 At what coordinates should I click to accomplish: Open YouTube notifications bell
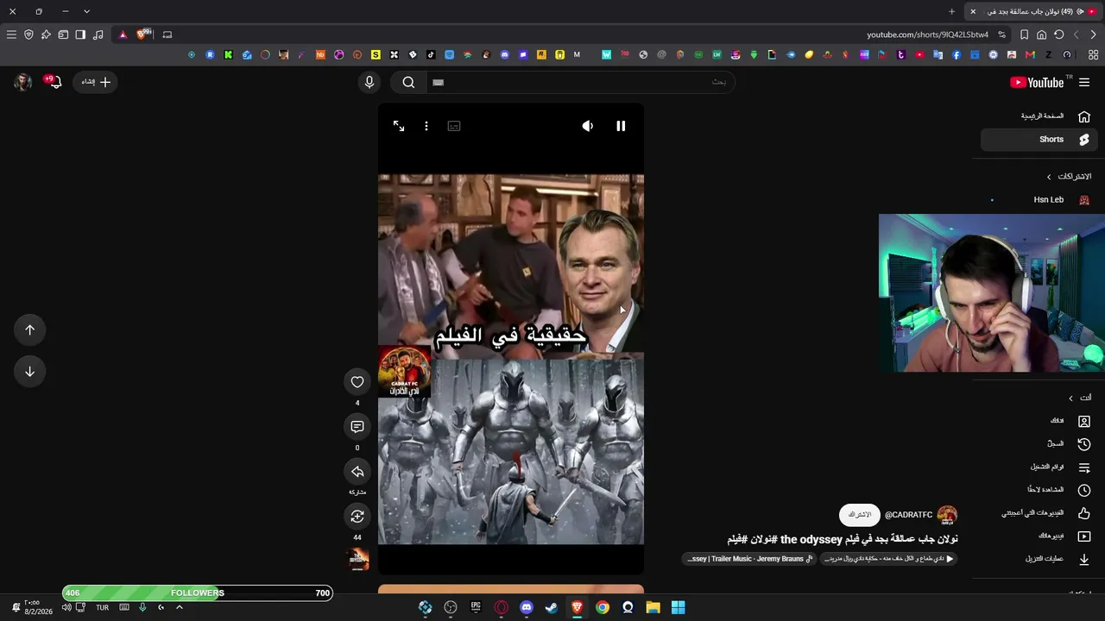click(x=54, y=82)
